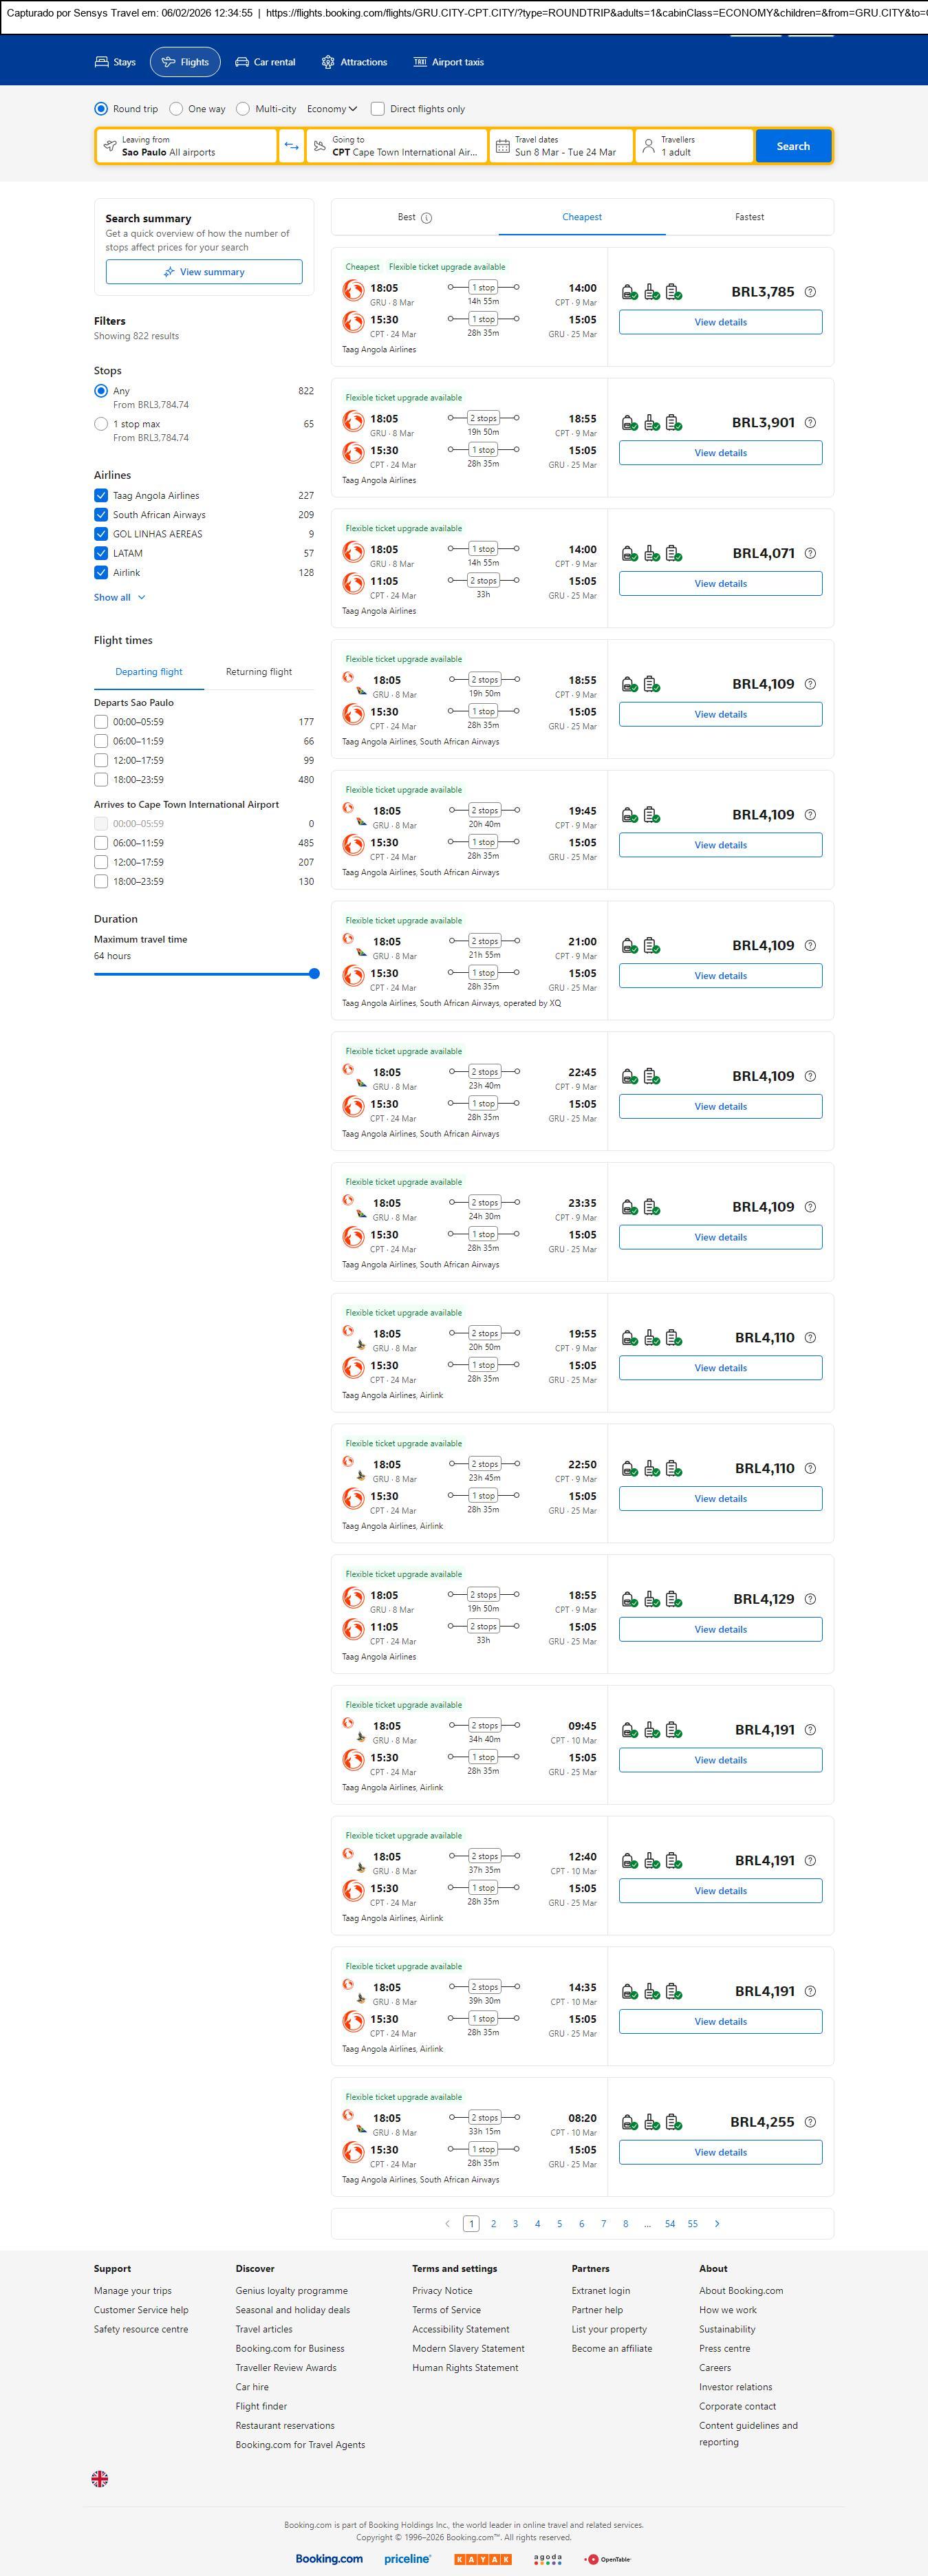
Task: Select the 1 stop max option
Action: pos(101,424)
